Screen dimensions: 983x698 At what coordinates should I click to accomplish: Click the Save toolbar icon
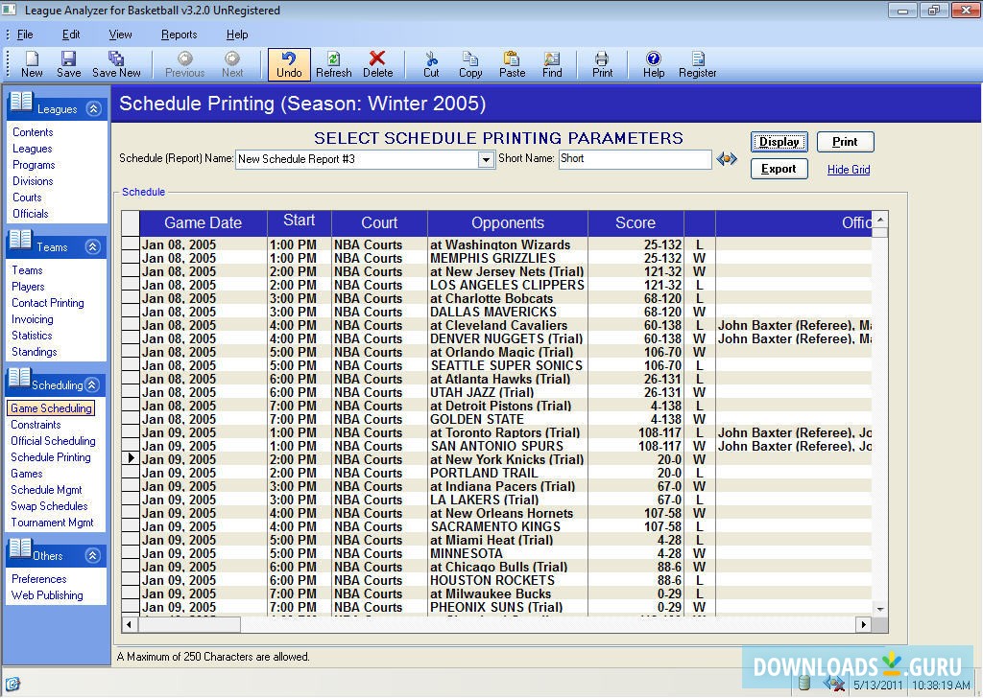coord(68,64)
